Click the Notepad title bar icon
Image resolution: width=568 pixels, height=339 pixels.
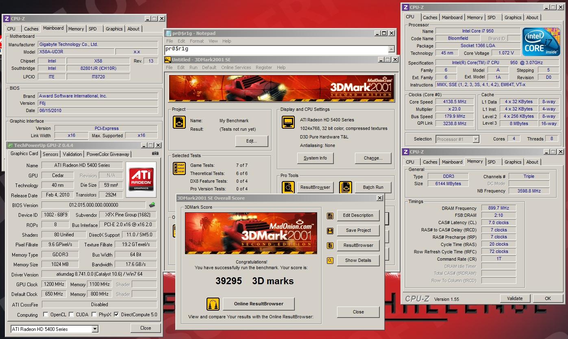coord(168,33)
